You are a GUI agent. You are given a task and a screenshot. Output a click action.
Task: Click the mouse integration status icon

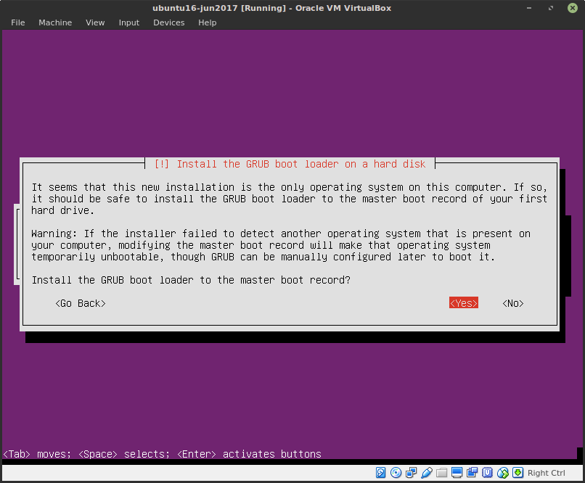(502, 473)
